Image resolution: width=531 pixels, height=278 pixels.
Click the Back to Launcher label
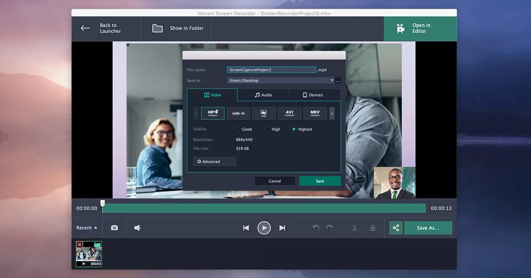(111, 28)
